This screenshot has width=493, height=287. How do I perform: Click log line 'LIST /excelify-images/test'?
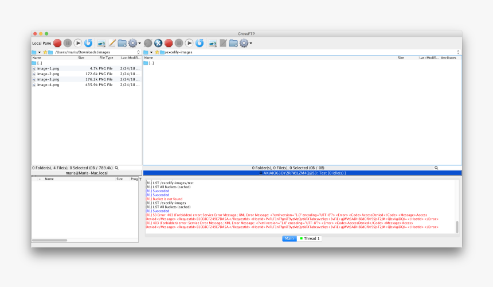[170, 183]
